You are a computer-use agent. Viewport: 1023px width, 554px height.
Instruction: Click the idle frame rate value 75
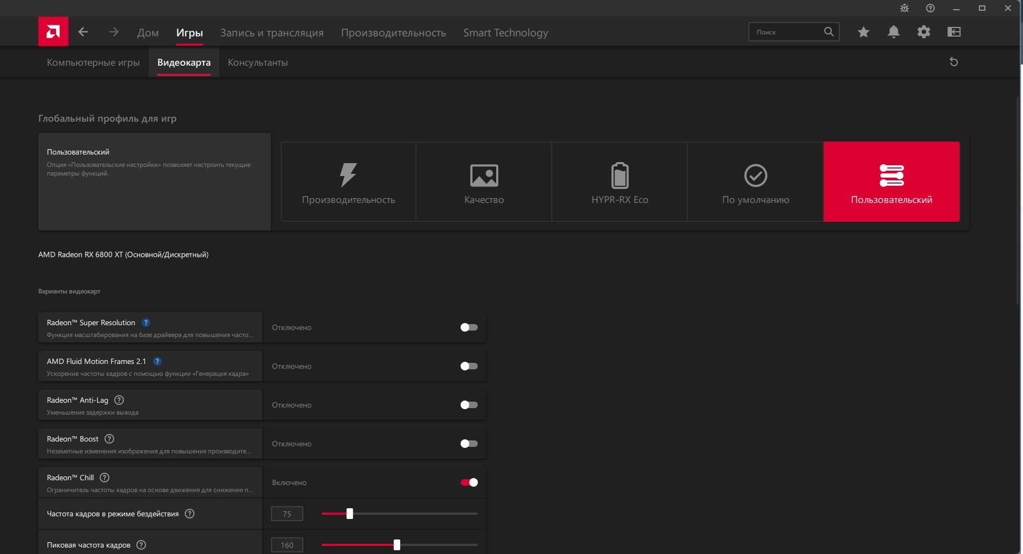(x=287, y=514)
